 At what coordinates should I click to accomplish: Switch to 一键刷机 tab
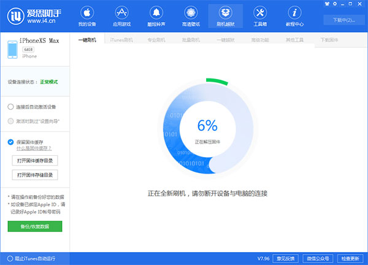click(x=88, y=39)
